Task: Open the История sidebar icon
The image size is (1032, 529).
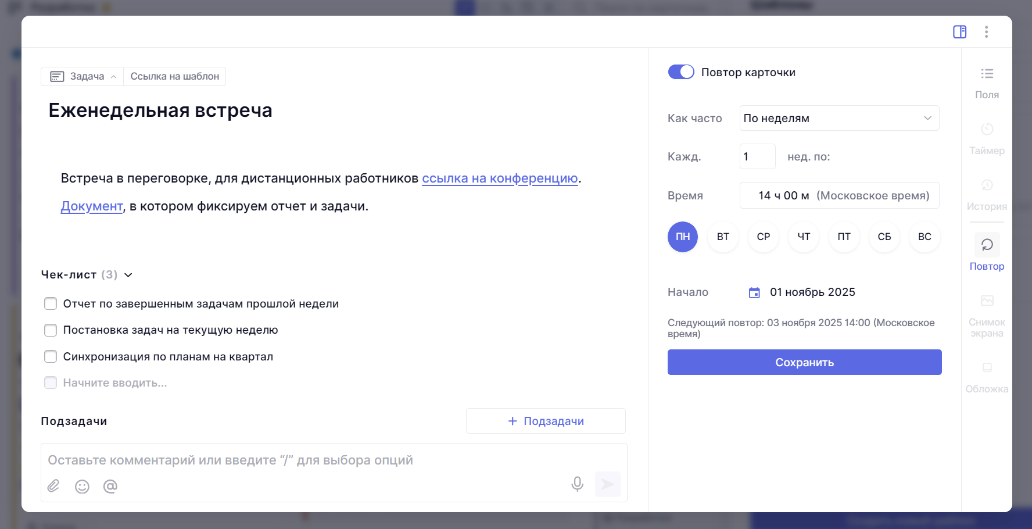Action: 987,185
